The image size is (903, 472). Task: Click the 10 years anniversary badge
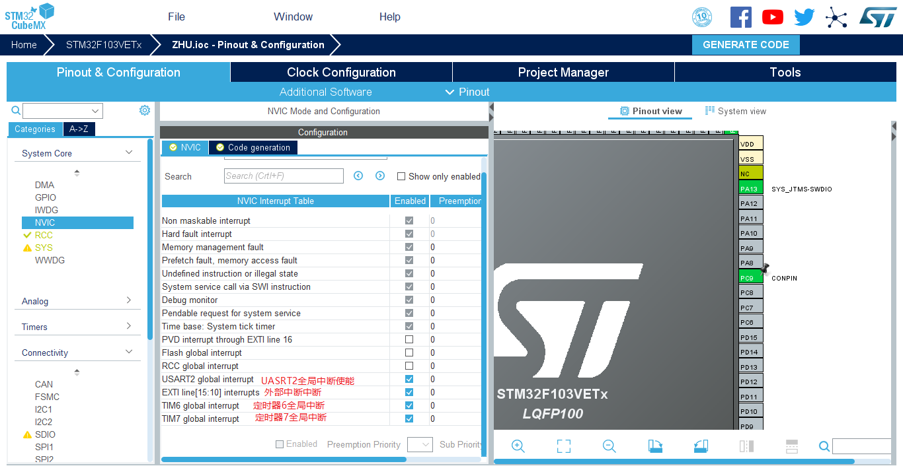click(x=702, y=17)
